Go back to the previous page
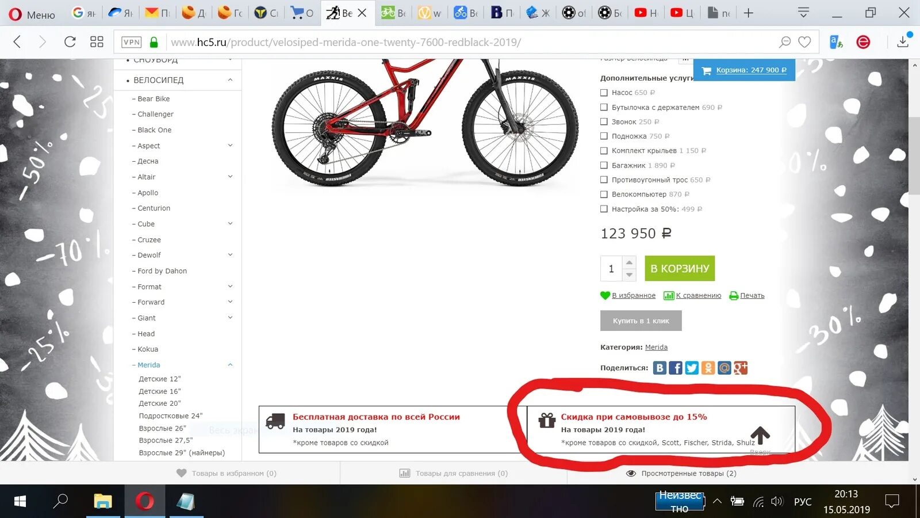 (17, 41)
